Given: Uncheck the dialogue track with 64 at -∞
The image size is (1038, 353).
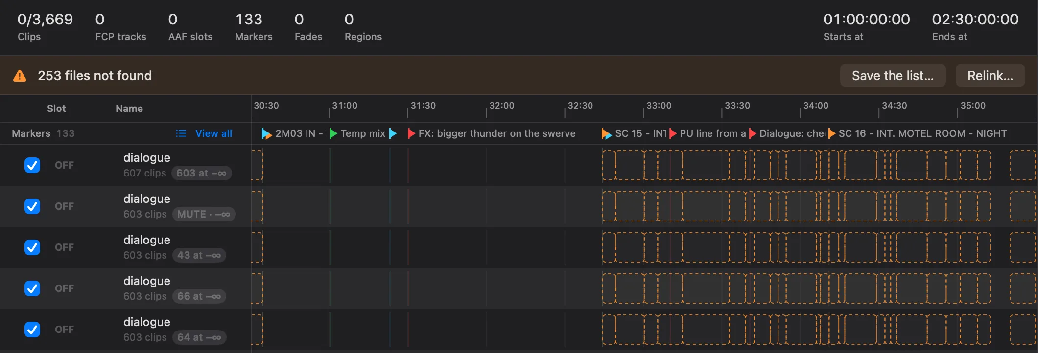Looking at the screenshot, I should (32, 330).
